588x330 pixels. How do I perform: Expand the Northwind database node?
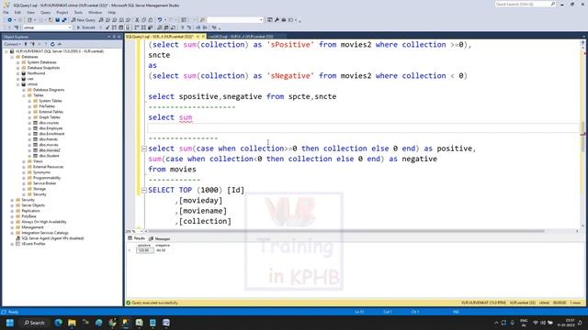(x=18, y=73)
